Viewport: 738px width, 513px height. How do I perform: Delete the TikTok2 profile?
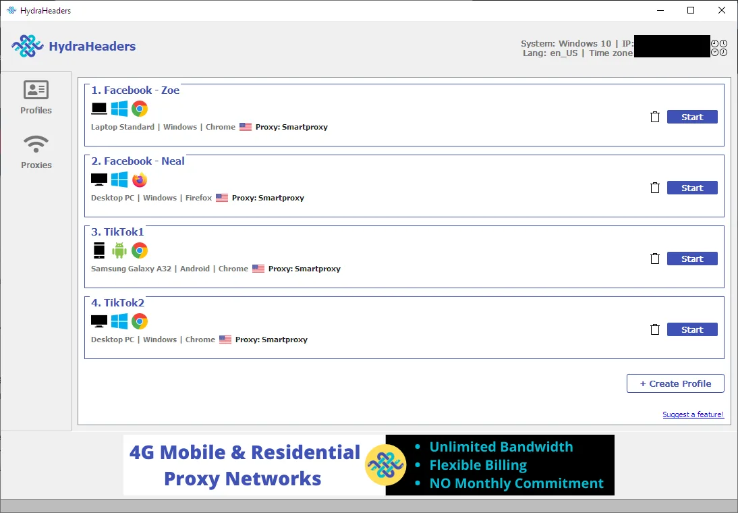[655, 329]
